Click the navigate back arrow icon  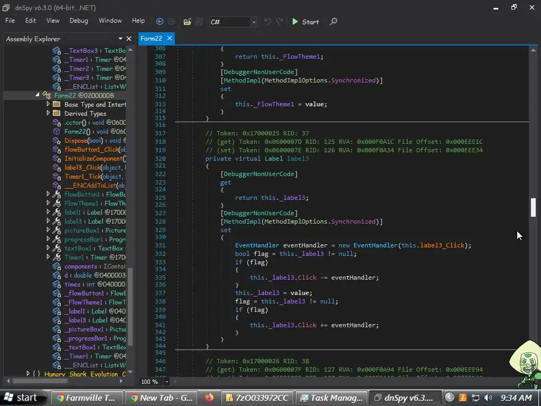(160, 22)
